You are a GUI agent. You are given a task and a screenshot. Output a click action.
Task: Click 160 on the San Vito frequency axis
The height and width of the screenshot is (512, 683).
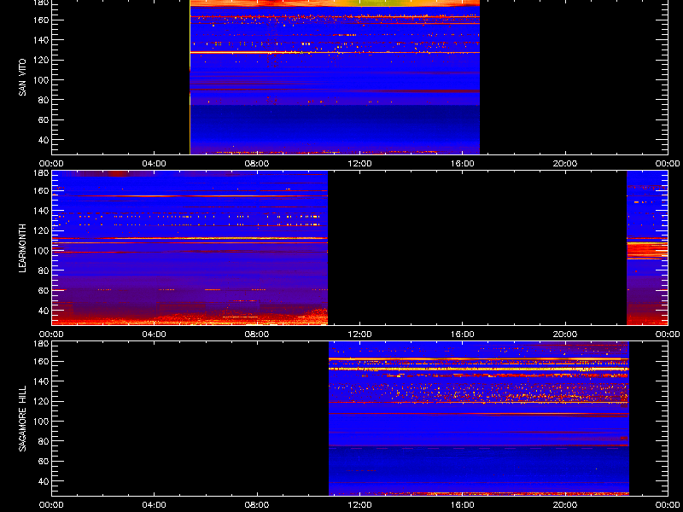(42, 20)
